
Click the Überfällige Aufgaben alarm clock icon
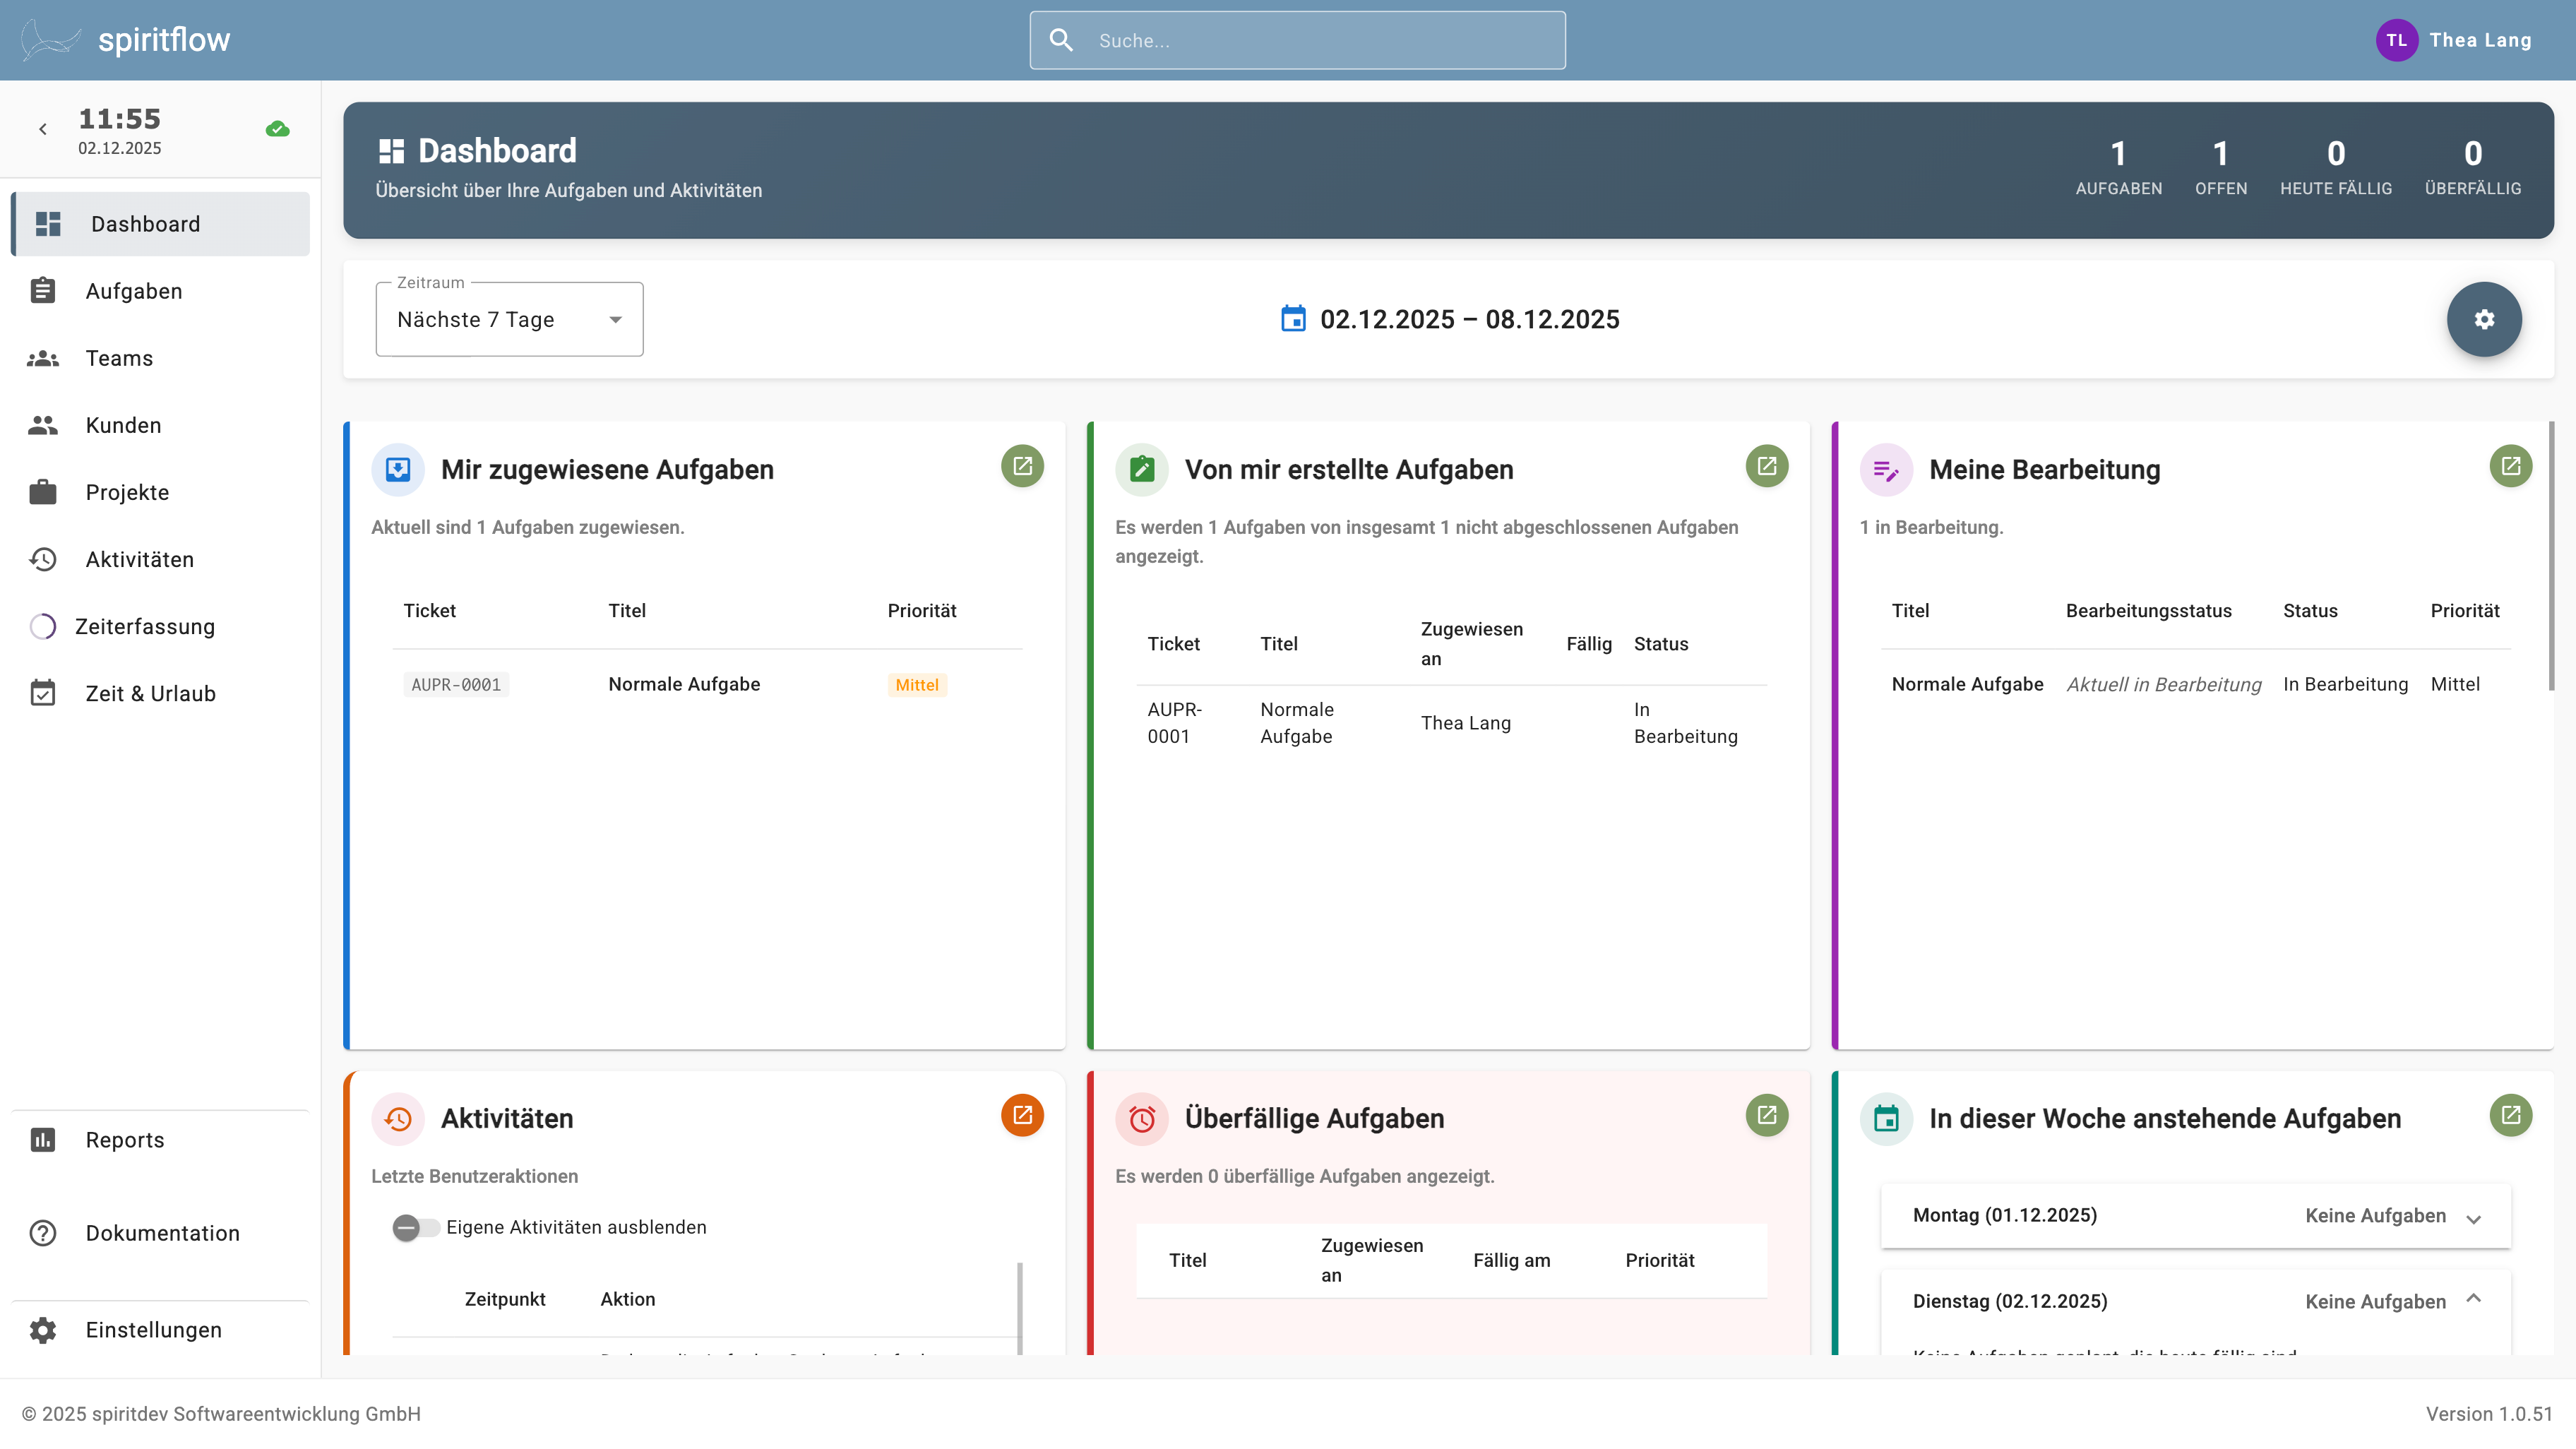[1142, 1119]
